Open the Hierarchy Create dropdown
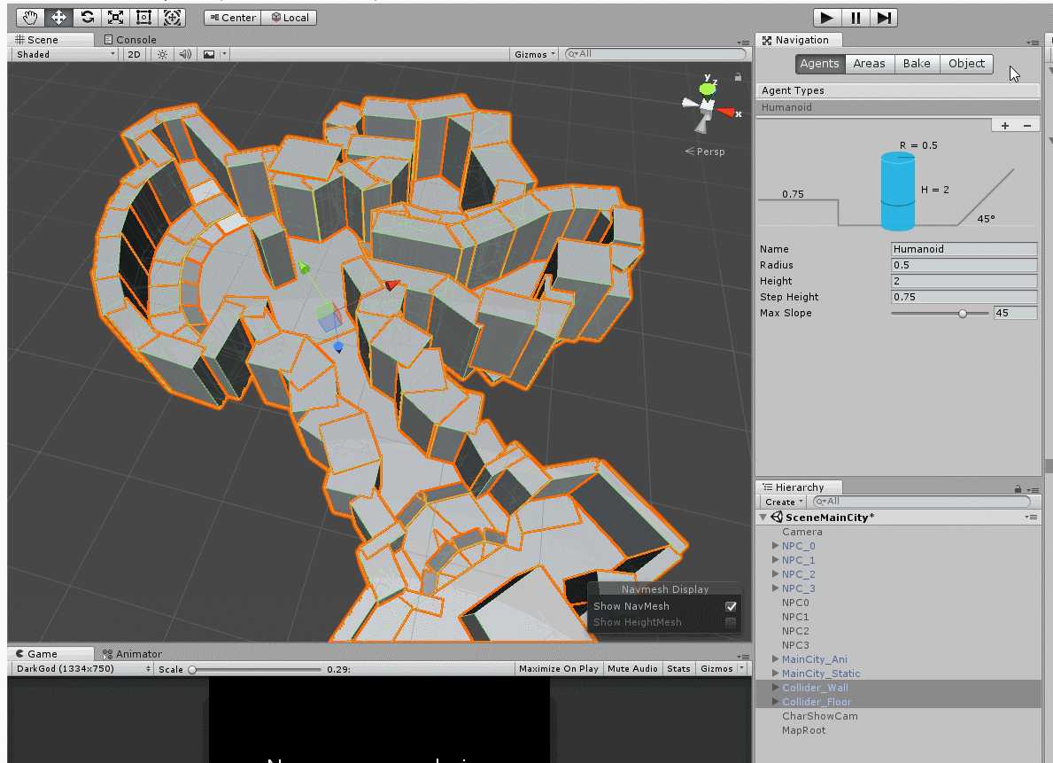The image size is (1053, 763). (783, 502)
